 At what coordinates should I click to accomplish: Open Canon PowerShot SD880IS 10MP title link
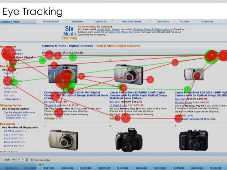click(x=138, y=95)
